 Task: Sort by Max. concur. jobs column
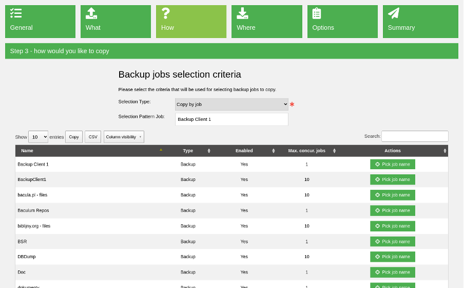click(x=306, y=151)
